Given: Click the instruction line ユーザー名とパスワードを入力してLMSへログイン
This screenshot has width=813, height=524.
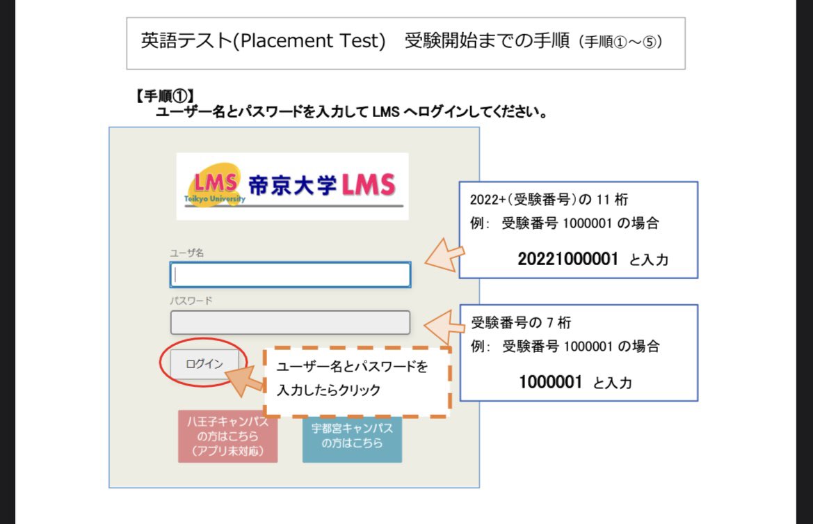Looking at the screenshot, I should pyautogui.click(x=351, y=111).
